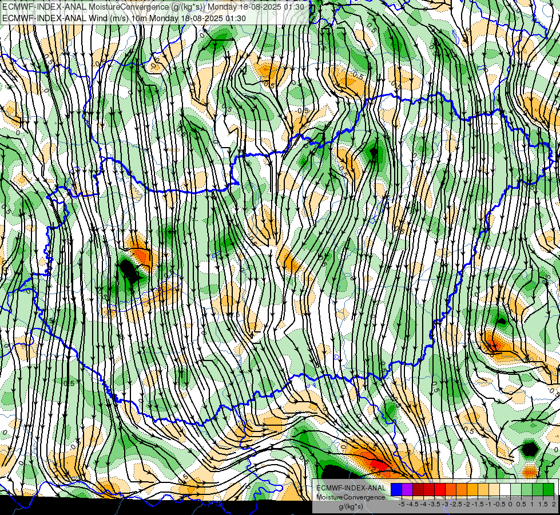Pick the legend swatch between -3 and -2.5

[451, 490]
